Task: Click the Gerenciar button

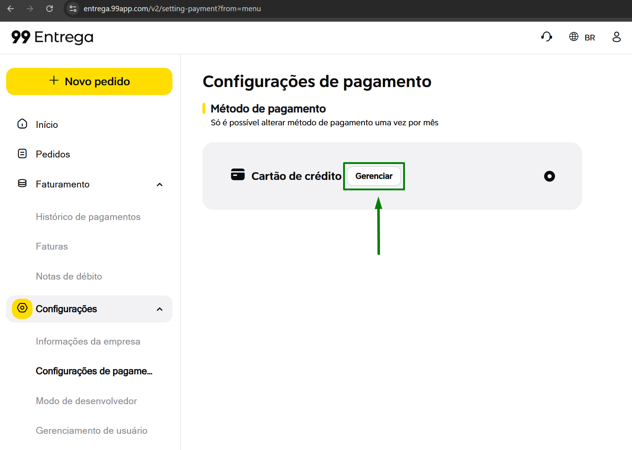Action: click(374, 176)
